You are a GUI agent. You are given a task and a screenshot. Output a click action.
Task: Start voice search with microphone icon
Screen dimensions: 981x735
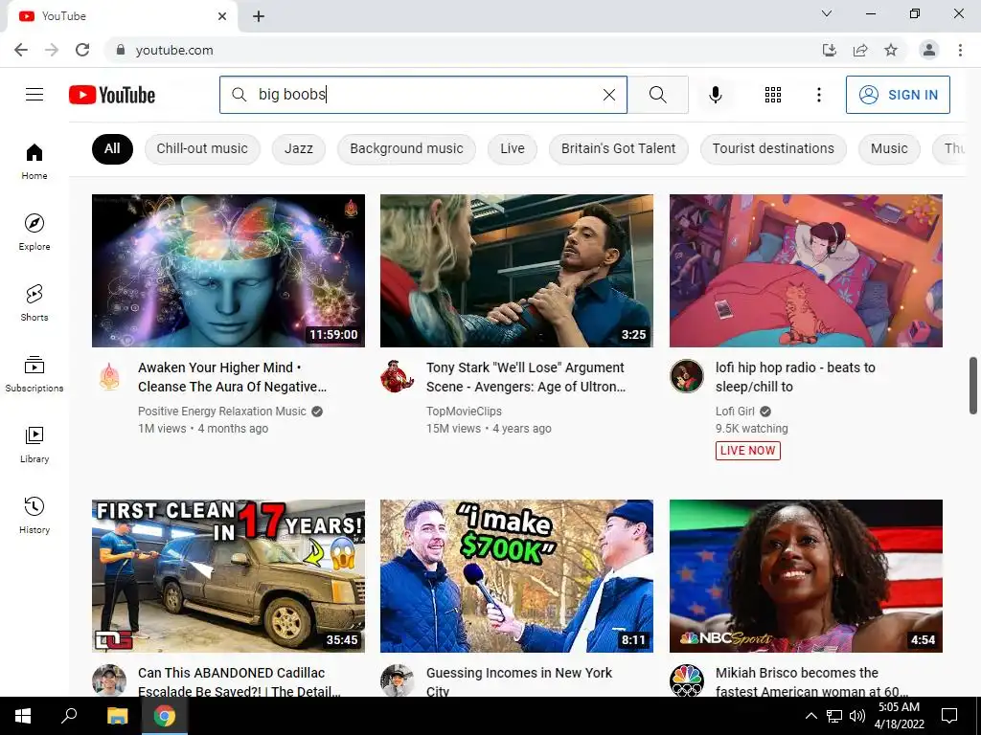715,95
